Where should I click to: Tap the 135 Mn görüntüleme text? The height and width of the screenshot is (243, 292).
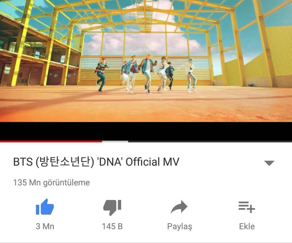click(51, 183)
